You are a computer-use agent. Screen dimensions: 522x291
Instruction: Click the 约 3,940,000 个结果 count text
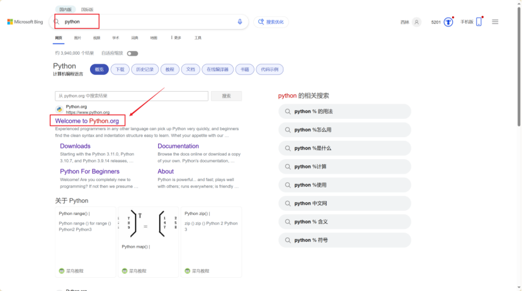[74, 53]
